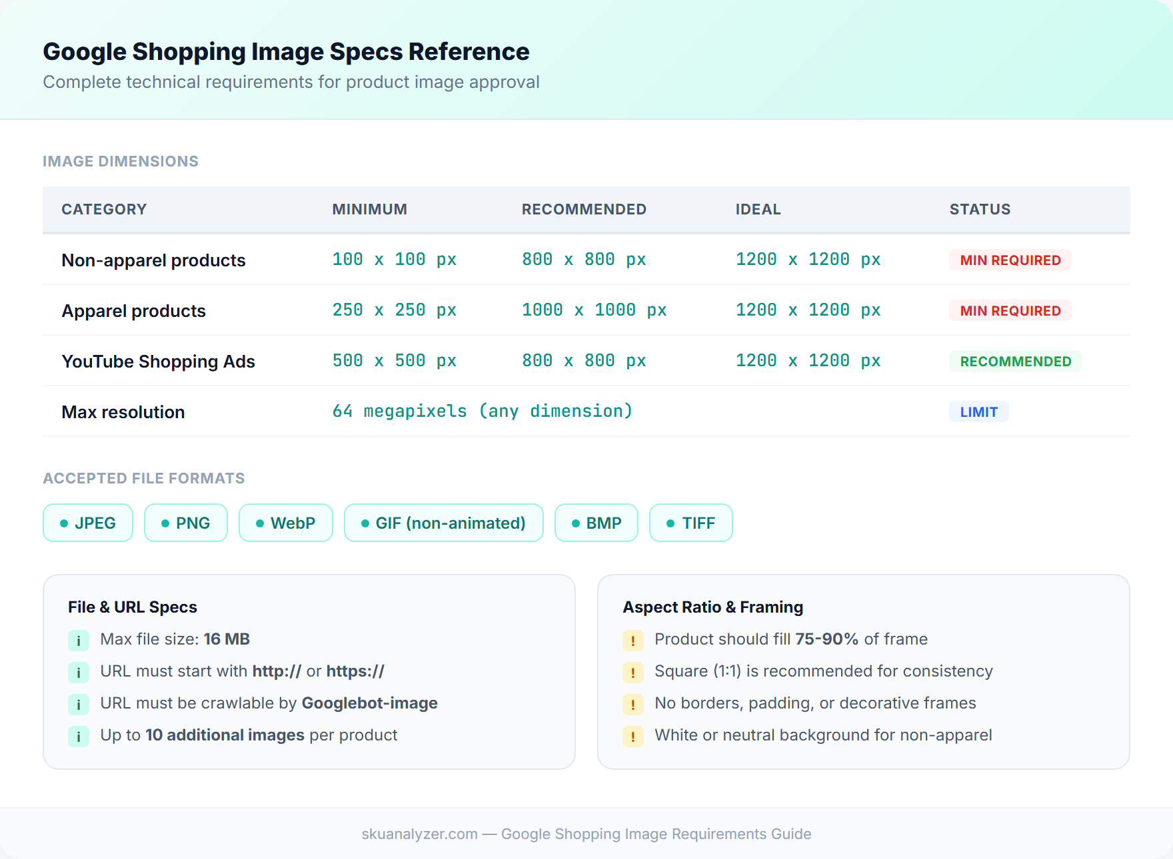Click the warning icon next to borders rule
1173x859 pixels.
[x=632, y=704]
